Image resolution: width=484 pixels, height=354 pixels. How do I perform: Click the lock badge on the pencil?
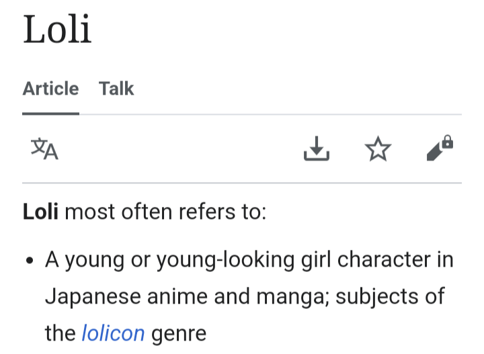(448, 142)
